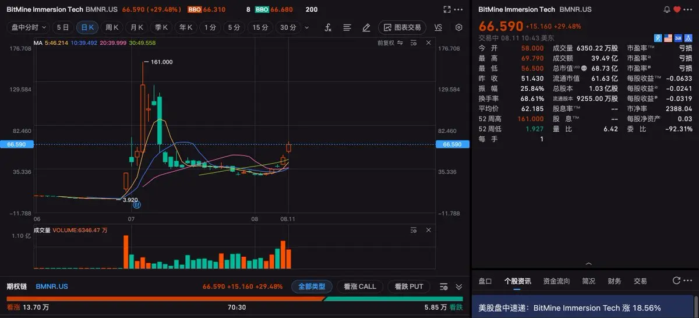Click MA 10:39.492 indicator value
The width and height of the screenshot is (699, 318).
[84, 43]
